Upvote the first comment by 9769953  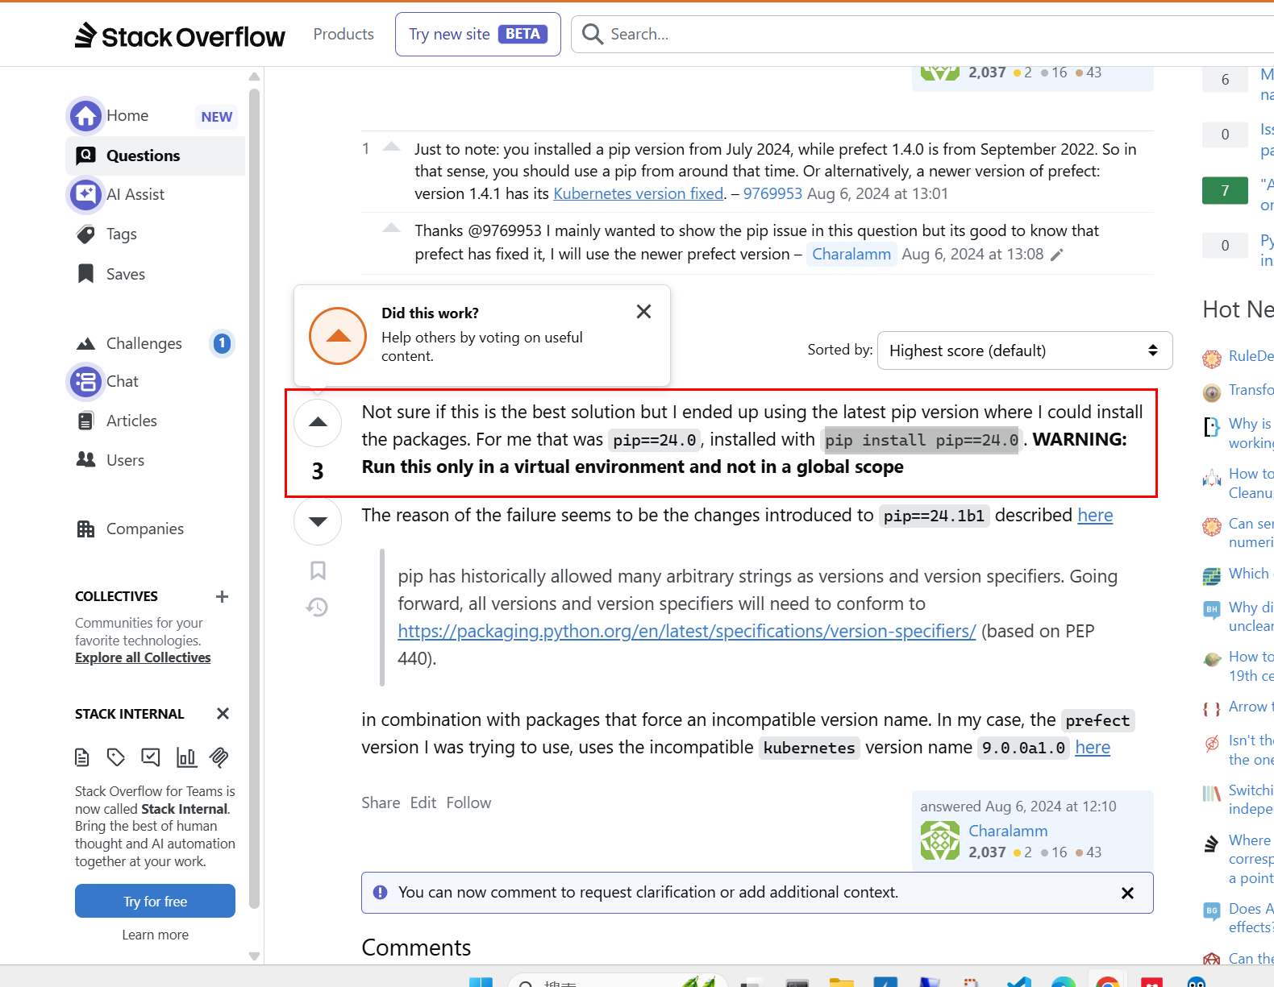pyautogui.click(x=391, y=147)
